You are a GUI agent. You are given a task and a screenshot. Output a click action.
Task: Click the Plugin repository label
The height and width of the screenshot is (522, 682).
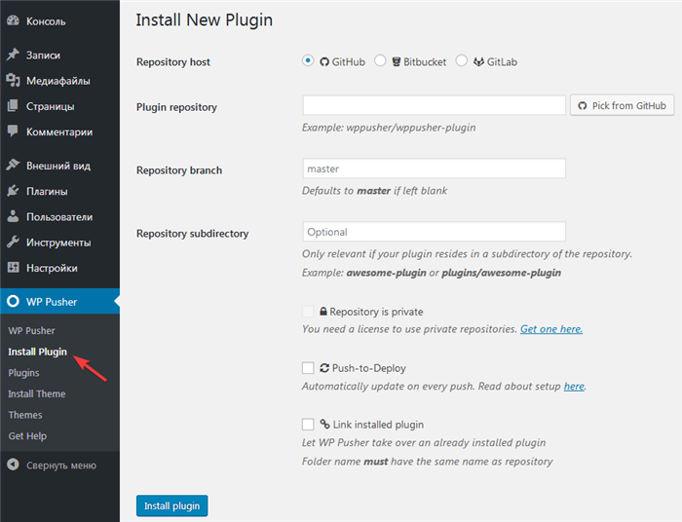[176, 107]
